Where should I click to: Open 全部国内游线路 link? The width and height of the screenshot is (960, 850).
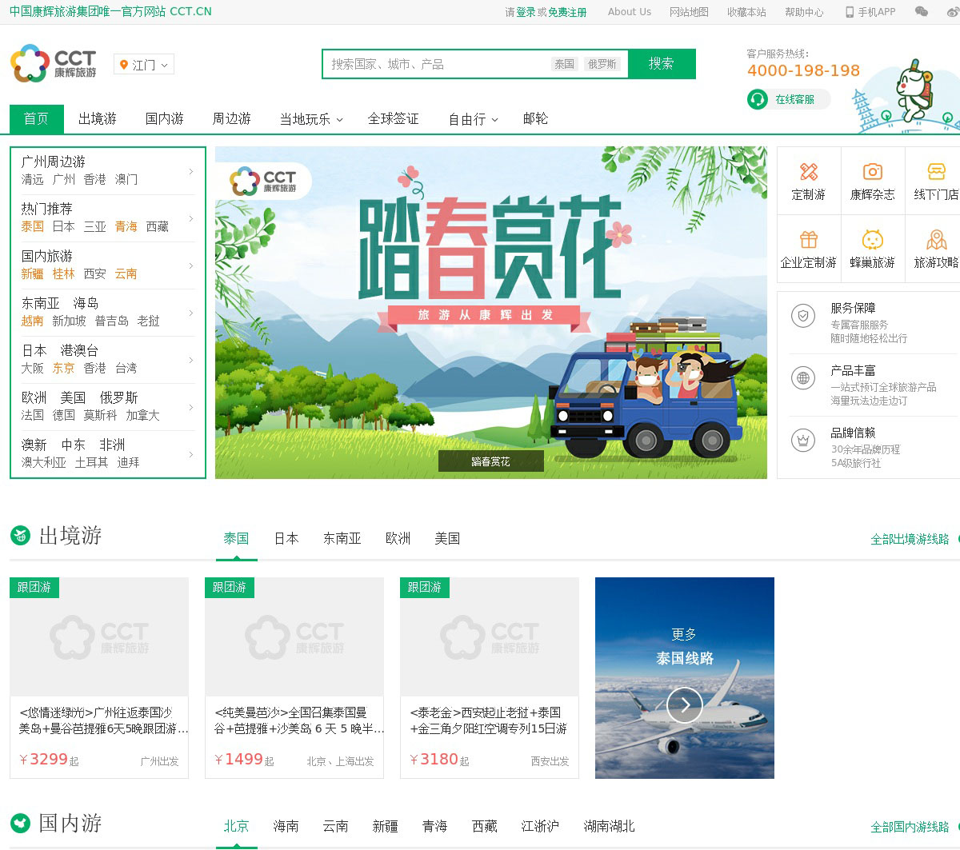[x=910, y=827]
